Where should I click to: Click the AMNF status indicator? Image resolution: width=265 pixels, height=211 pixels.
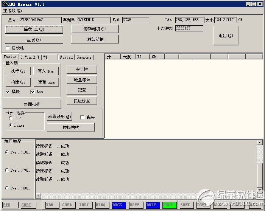tap(187, 205)
